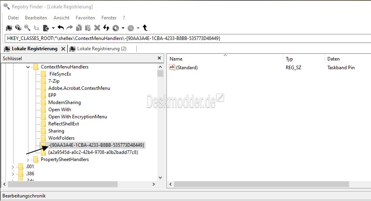This screenshot has height=201, width=371.
Task: Select the ReflectShellExt key
Action: pos(64,123)
